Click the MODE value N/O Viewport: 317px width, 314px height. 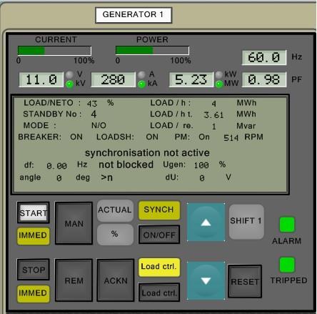tap(99, 125)
